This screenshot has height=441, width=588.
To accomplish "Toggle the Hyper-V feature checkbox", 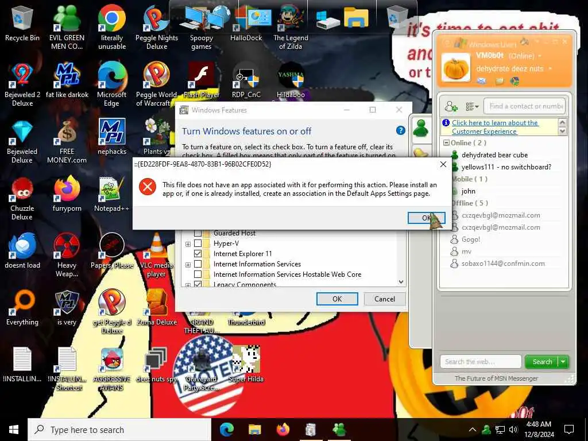I will tap(198, 243).
